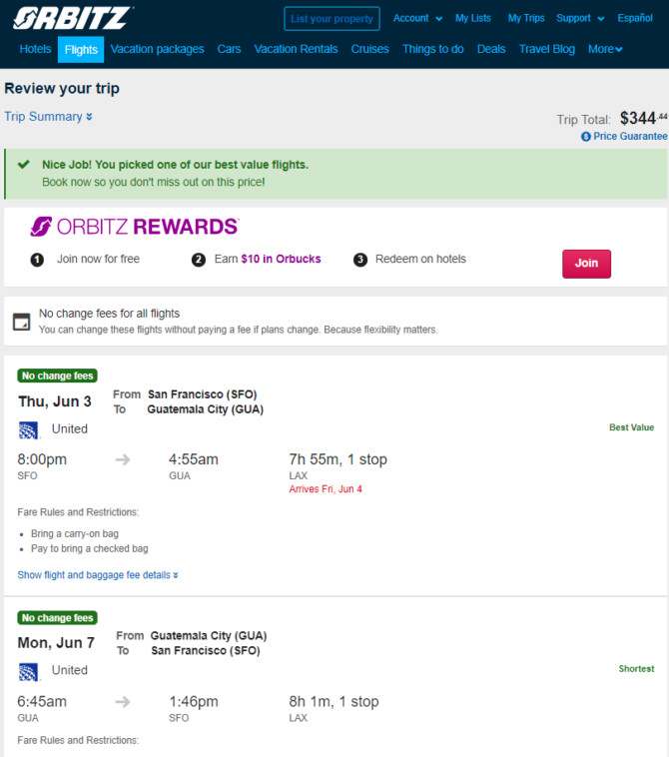The width and height of the screenshot is (669, 757).
Task: Open the Support dropdown menu
Action: click(x=580, y=18)
